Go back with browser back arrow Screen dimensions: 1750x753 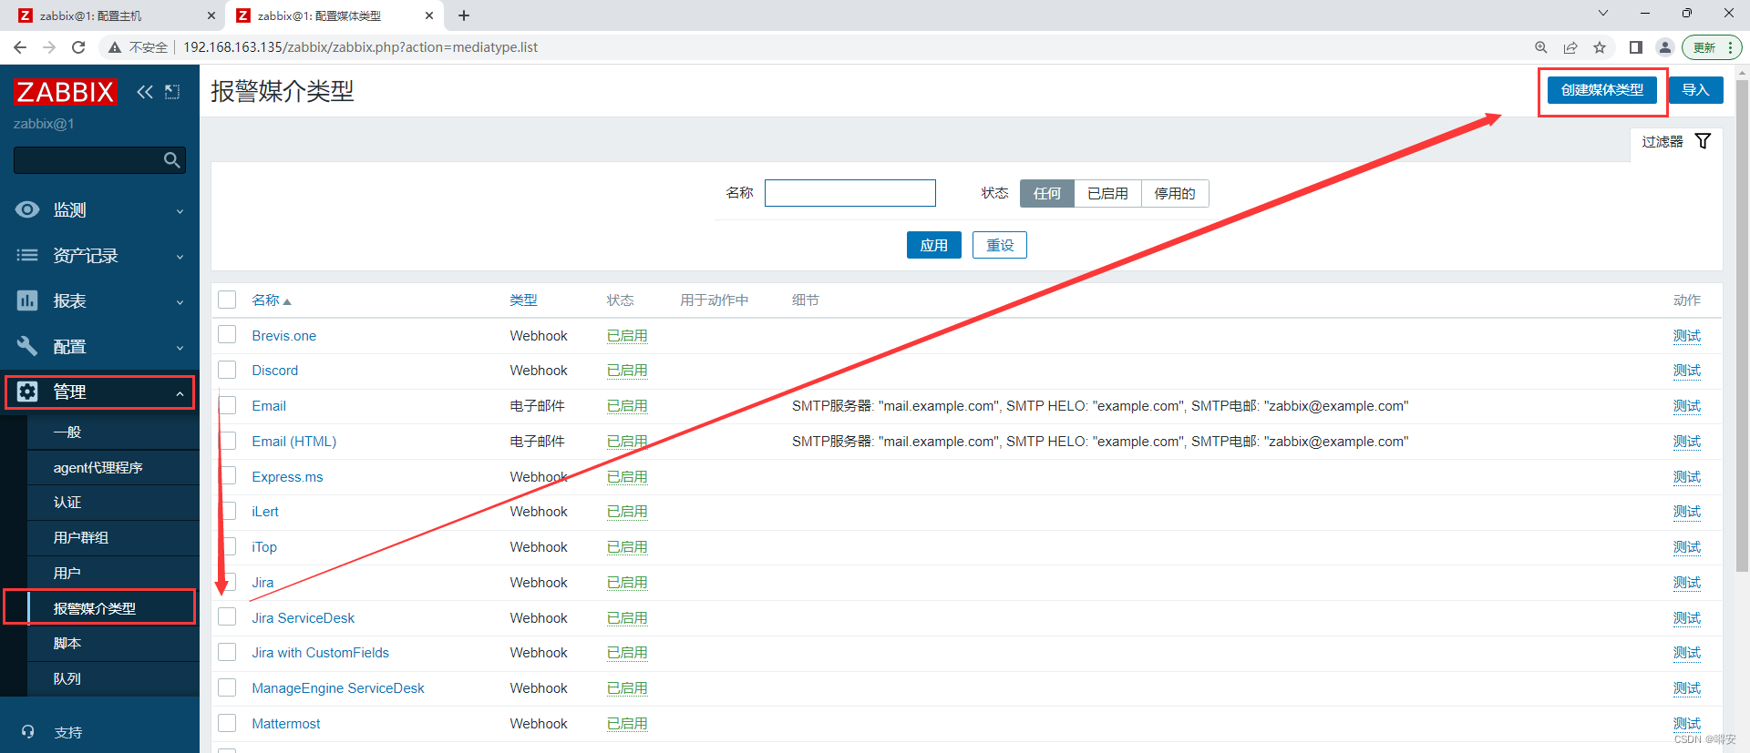[20, 47]
